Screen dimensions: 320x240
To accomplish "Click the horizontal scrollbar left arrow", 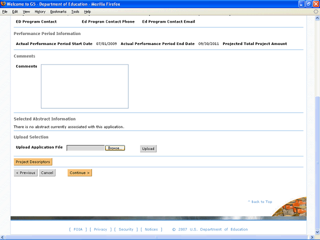I will coord(2,237).
